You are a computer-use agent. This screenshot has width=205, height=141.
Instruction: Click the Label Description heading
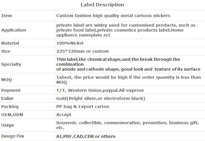(102, 5)
